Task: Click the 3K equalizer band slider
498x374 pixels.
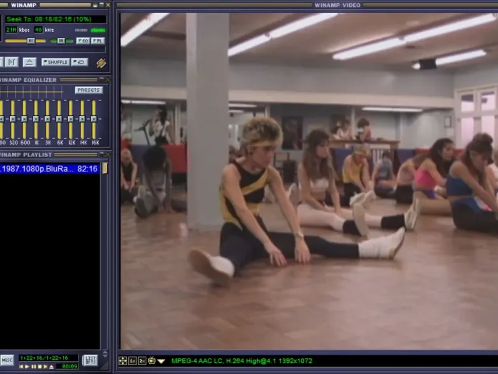Action: point(47,119)
